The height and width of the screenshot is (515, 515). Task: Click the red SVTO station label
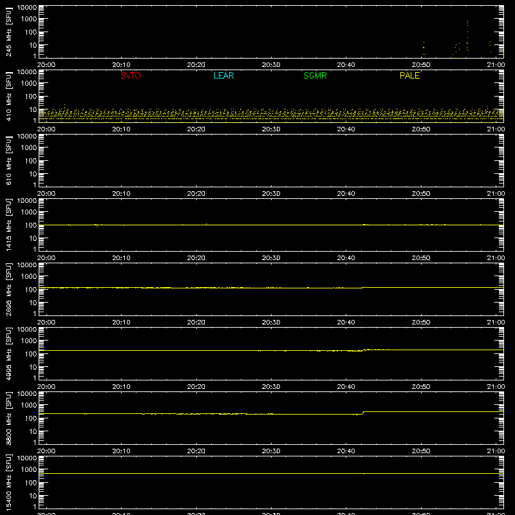[131, 75]
